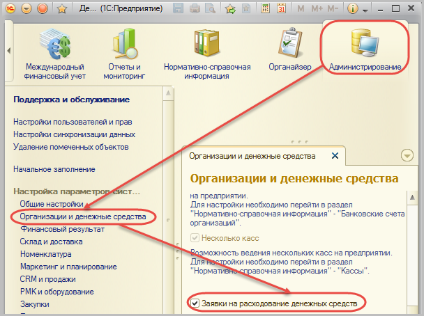Toggle Заявки на расходование денежных средств checkbox
The width and height of the screenshot is (424, 316).
coord(195,304)
